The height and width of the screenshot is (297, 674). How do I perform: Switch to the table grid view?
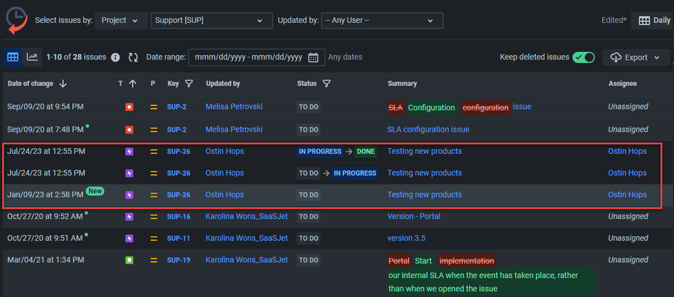[x=13, y=57]
